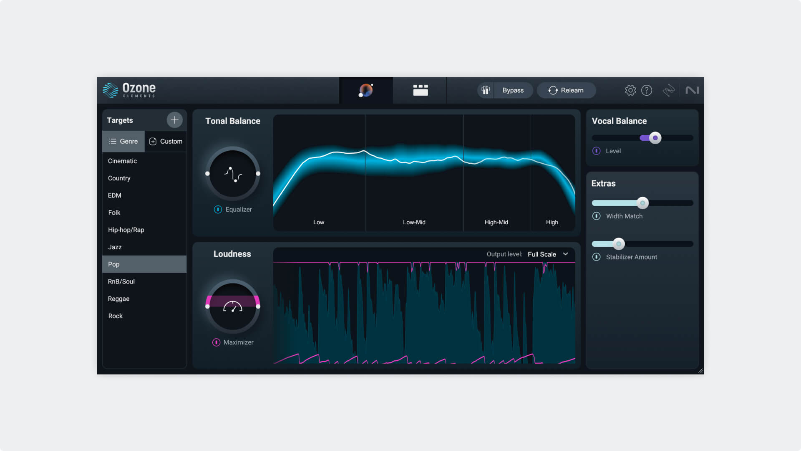Screen dimensions: 801x451
Task: Select the Genre tab
Action: tap(123, 141)
